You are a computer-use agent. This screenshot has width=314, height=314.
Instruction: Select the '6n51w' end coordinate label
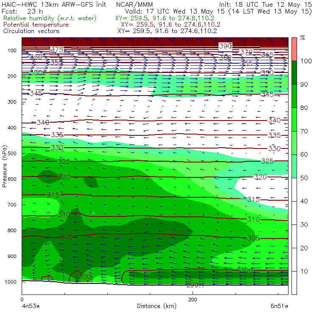(x=279, y=306)
